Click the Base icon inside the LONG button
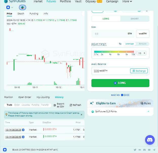The image size is (158, 153). click(115, 83)
